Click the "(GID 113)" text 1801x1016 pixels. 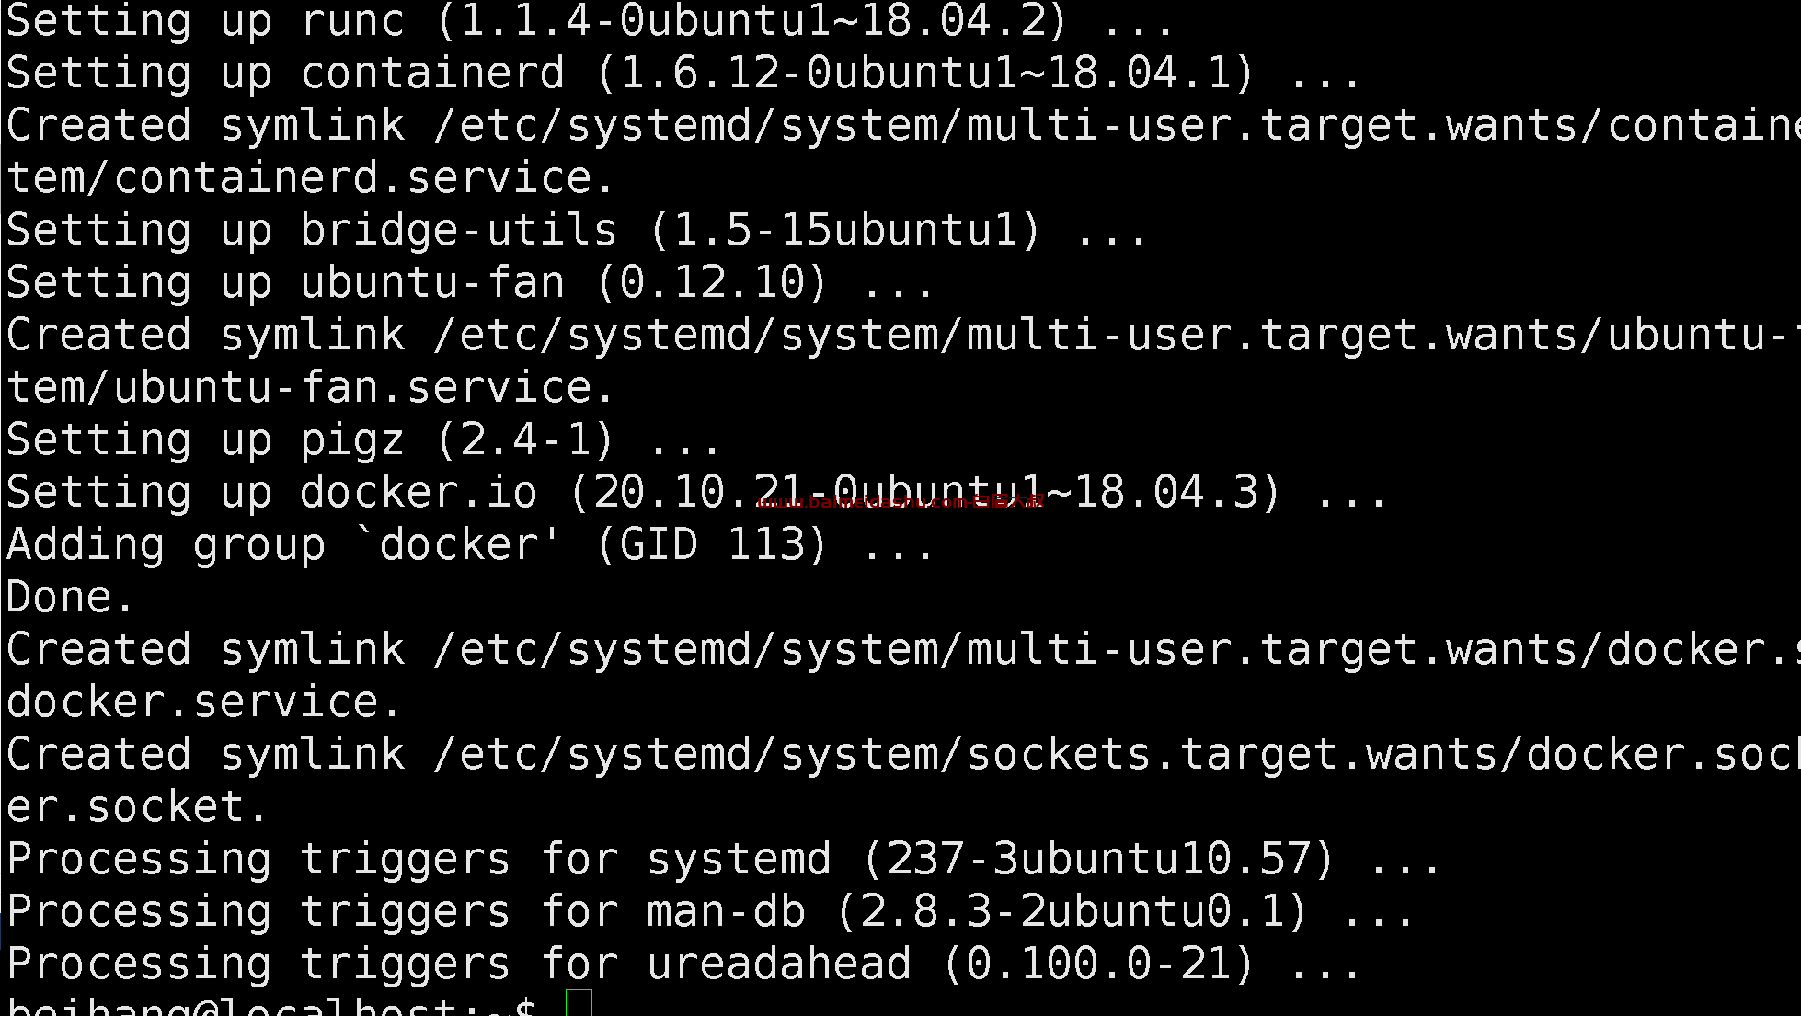(712, 544)
